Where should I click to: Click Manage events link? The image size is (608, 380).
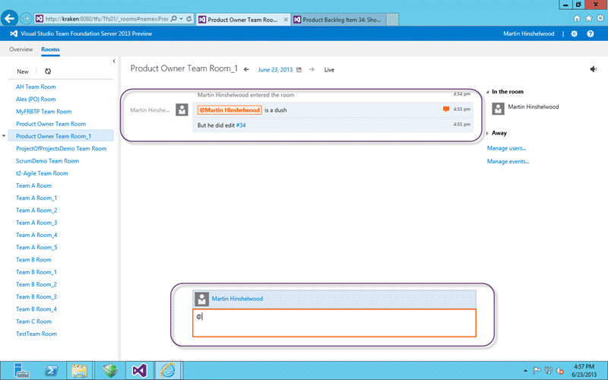click(x=508, y=161)
